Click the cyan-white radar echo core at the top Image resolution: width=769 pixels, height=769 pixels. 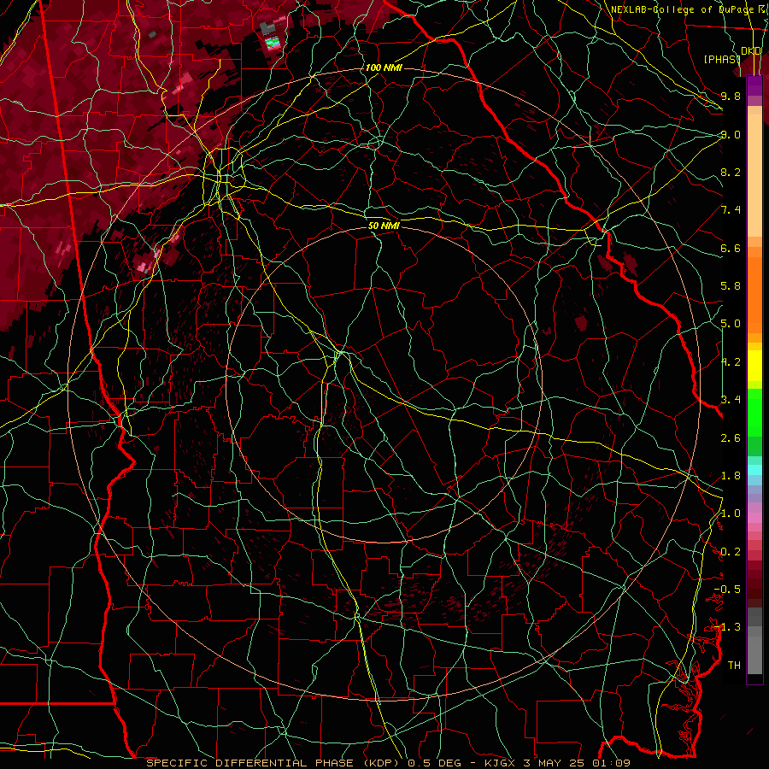click(273, 43)
